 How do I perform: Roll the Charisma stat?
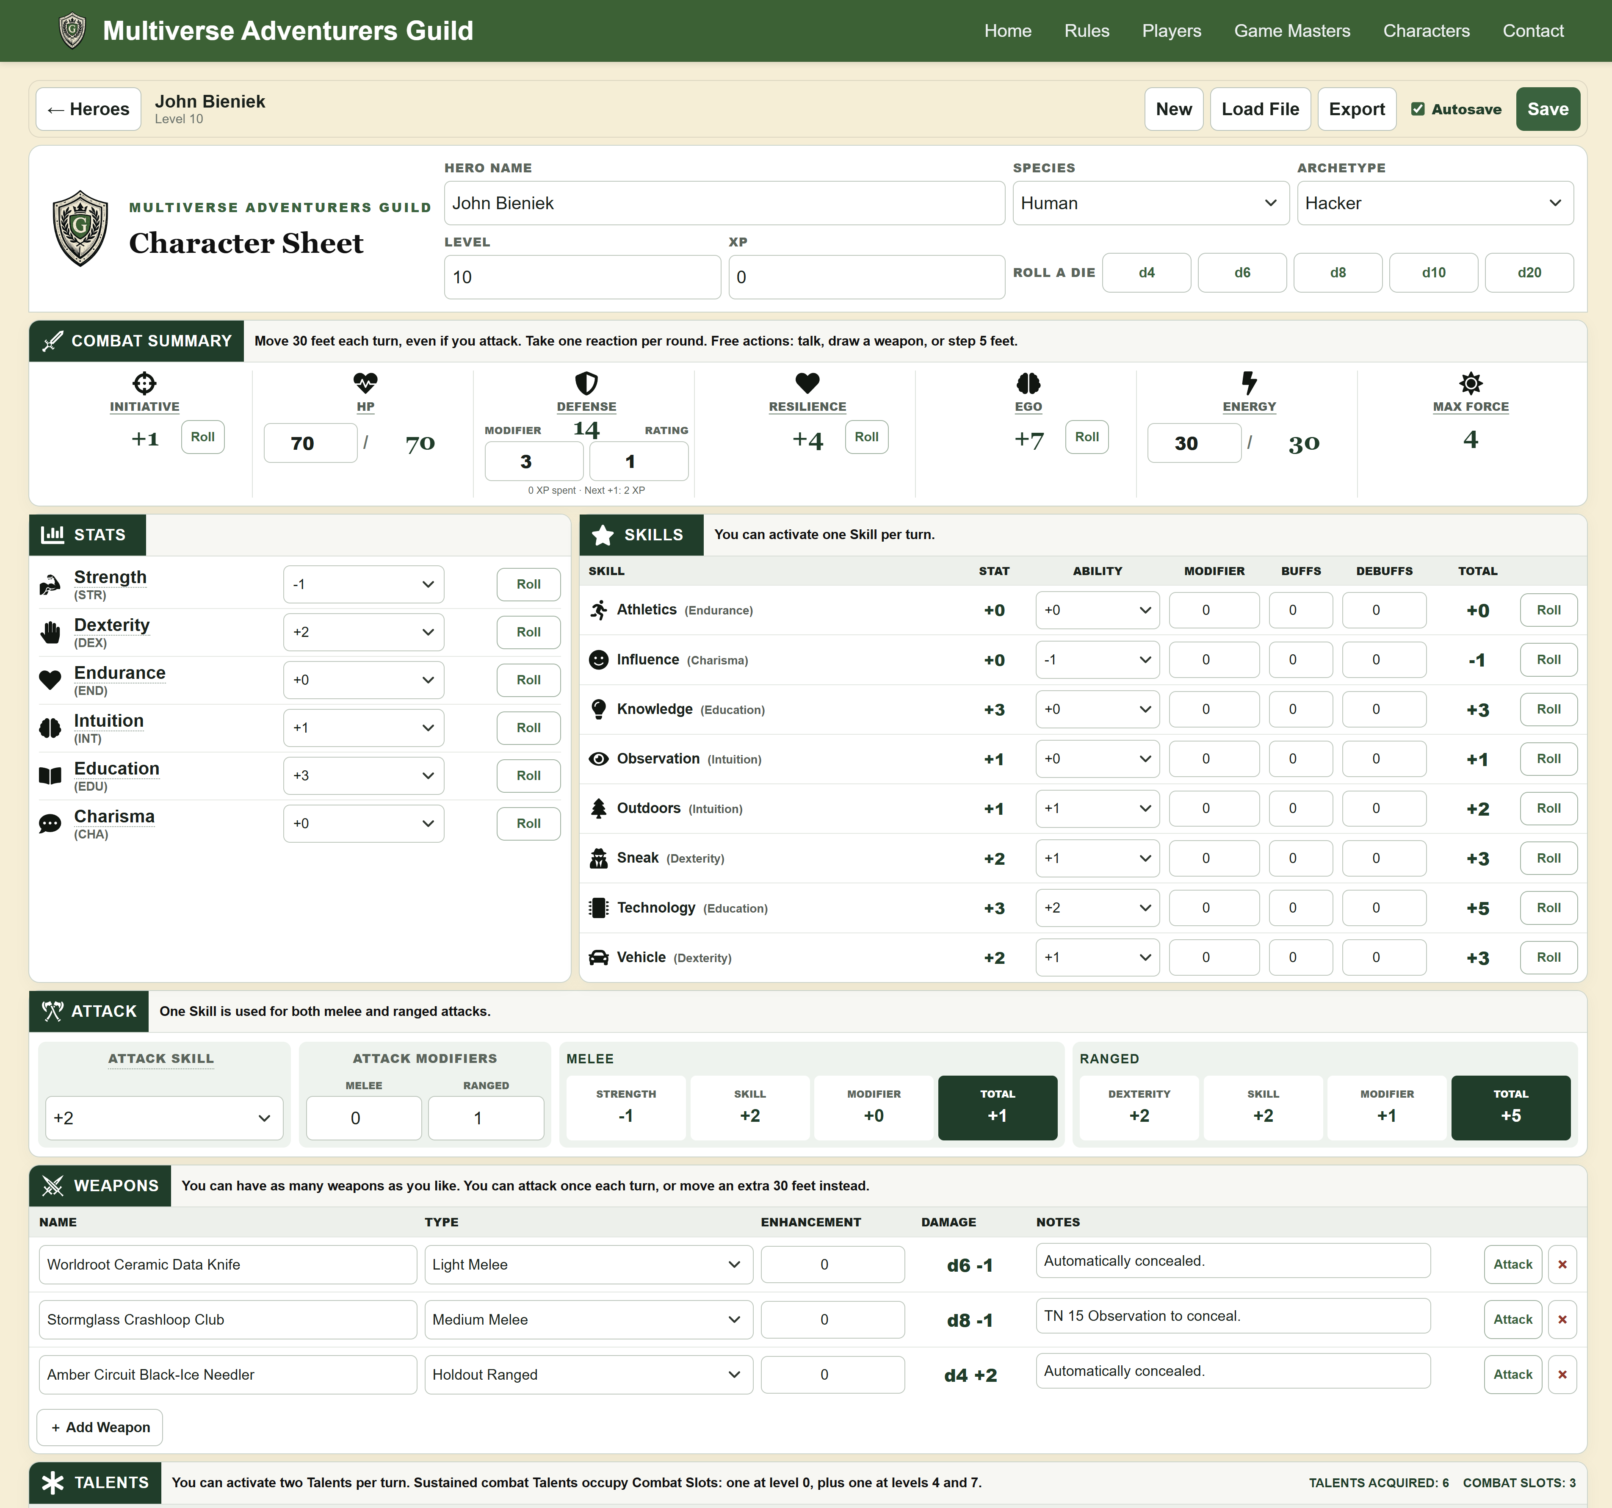529,823
